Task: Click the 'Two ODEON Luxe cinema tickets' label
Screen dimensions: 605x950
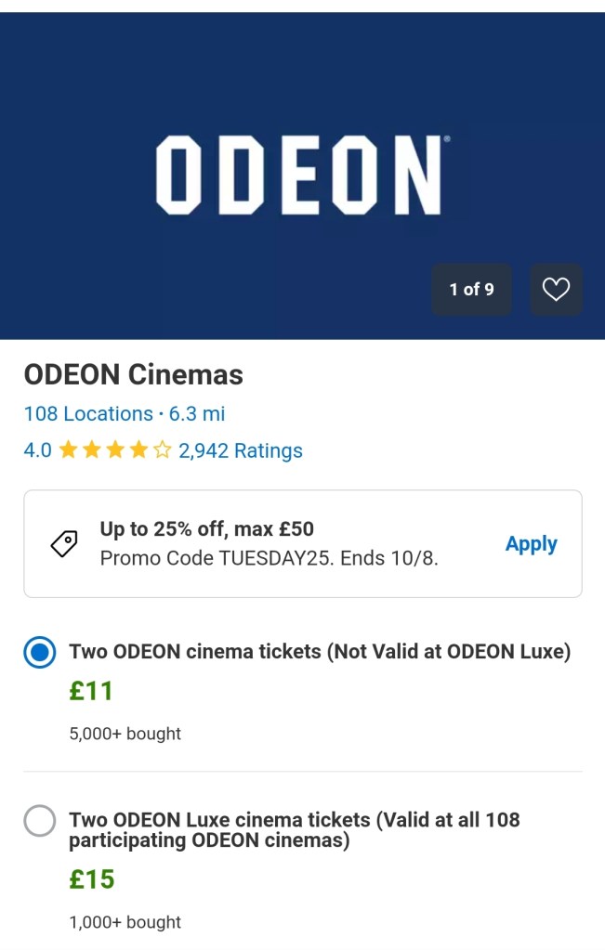Action: 294,830
